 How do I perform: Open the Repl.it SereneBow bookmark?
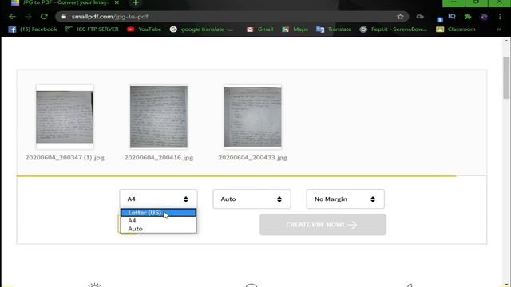click(x=393, y=29)
